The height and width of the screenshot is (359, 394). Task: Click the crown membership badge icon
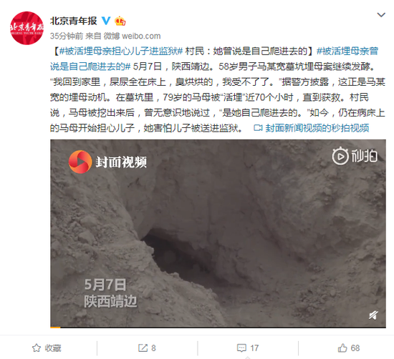click(120, 21)
